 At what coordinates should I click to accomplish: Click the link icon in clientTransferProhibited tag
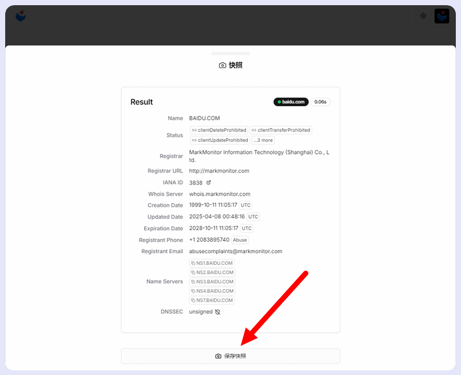coord(254,130)
